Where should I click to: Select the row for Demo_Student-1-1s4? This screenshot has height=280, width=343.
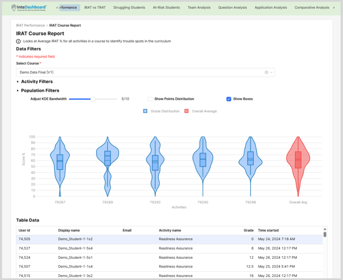[x=169, y=267]
